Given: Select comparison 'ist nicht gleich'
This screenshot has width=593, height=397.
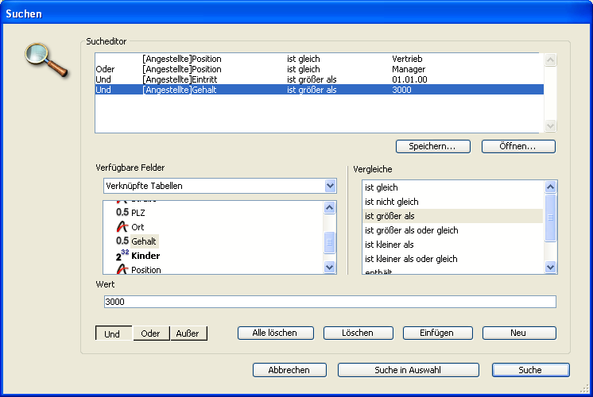Looking at the screenshot, I should coord(392,202).
